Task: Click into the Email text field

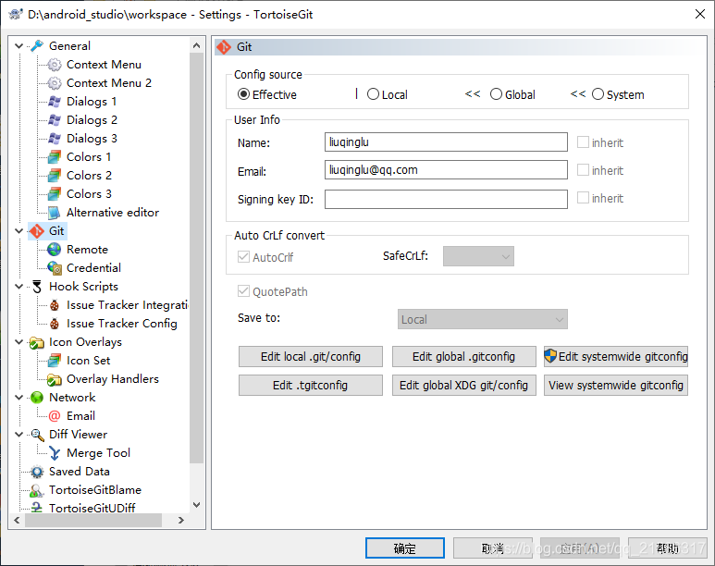Action: point(446,169)
